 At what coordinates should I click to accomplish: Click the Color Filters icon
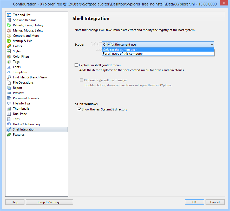(9, 57)
